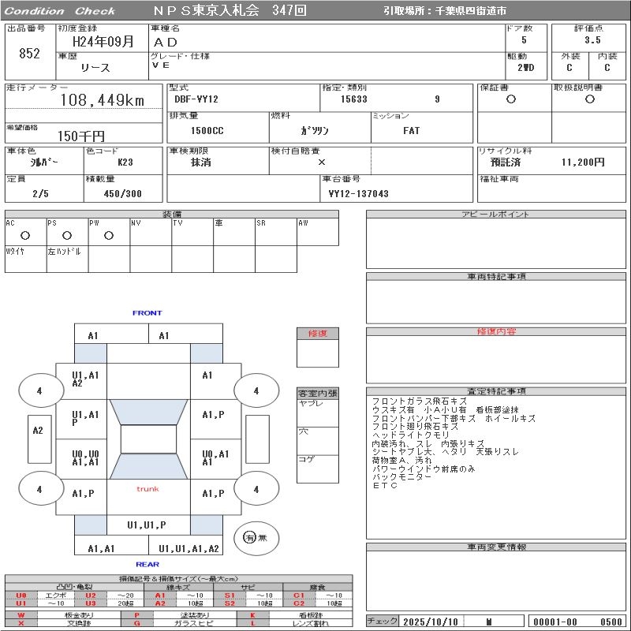631x631 pixels.
Task: Click the front-left tire circle marked 4
Action: pyautogui.click(x=39, y=390)
